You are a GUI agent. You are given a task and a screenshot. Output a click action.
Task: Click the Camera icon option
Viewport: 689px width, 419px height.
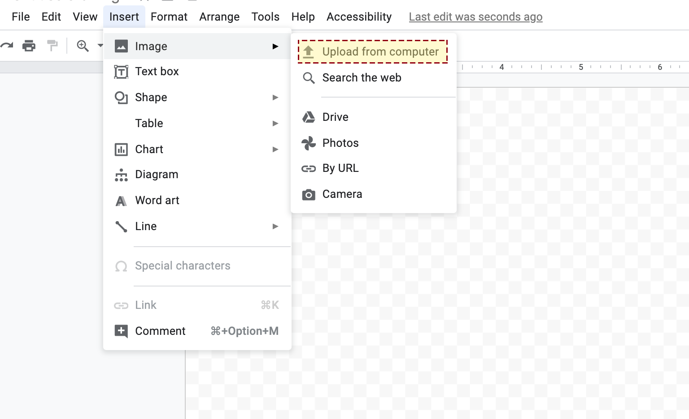(309, 194)
